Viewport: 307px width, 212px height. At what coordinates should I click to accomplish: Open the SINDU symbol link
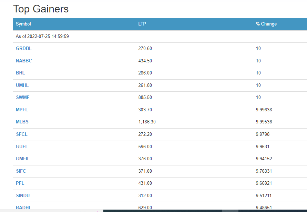click(x=23, y=195)
